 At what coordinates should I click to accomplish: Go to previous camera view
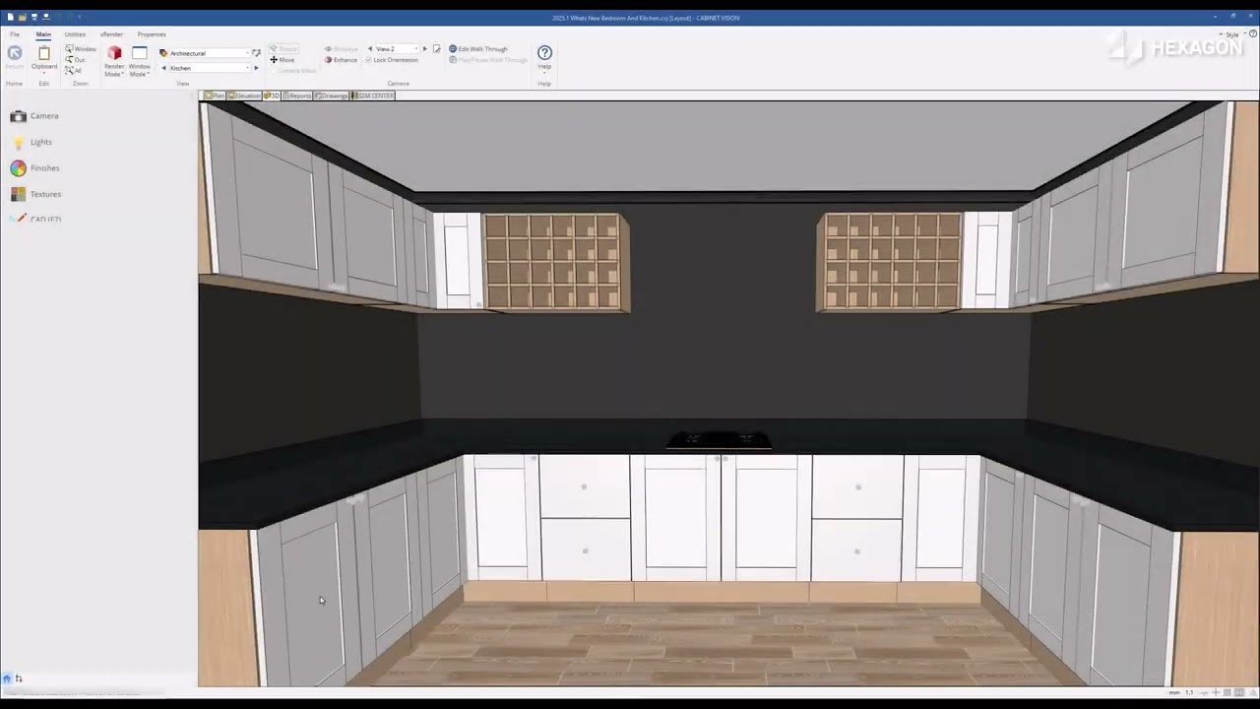point(370,48)
